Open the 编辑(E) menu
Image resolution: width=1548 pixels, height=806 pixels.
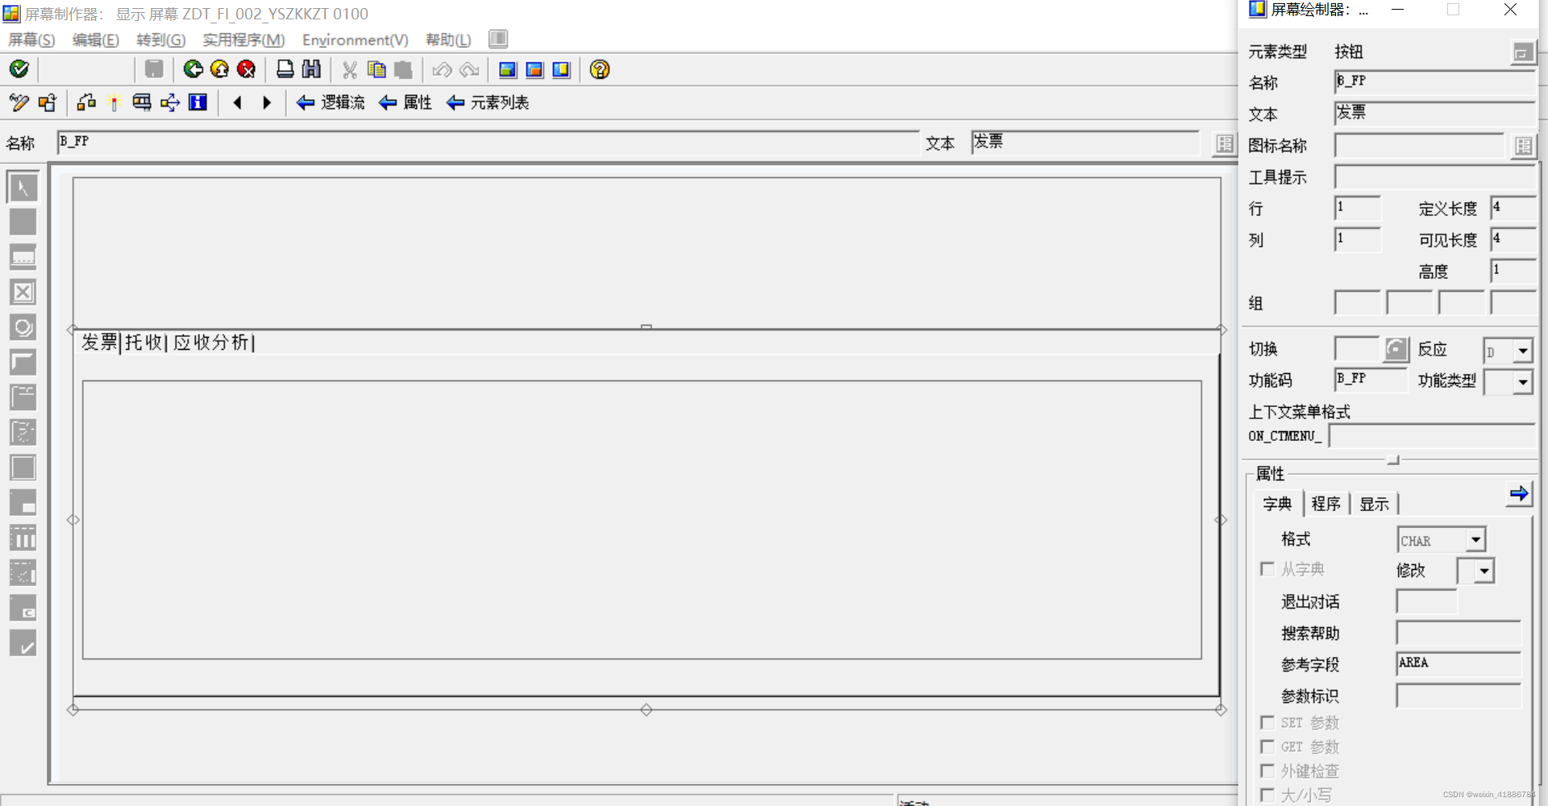[95, 39]
